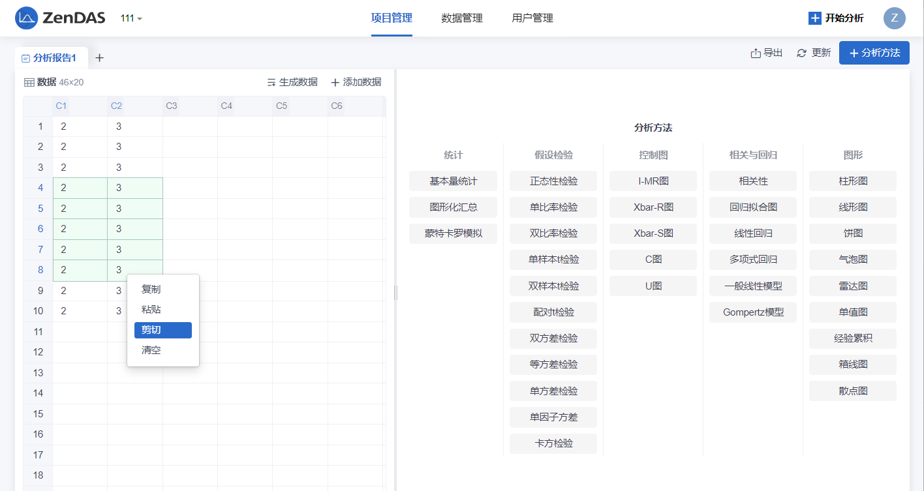Select 线性回归
Image resolution: width=924 pixels, height=491 pixels.
[x=753, y=233]
